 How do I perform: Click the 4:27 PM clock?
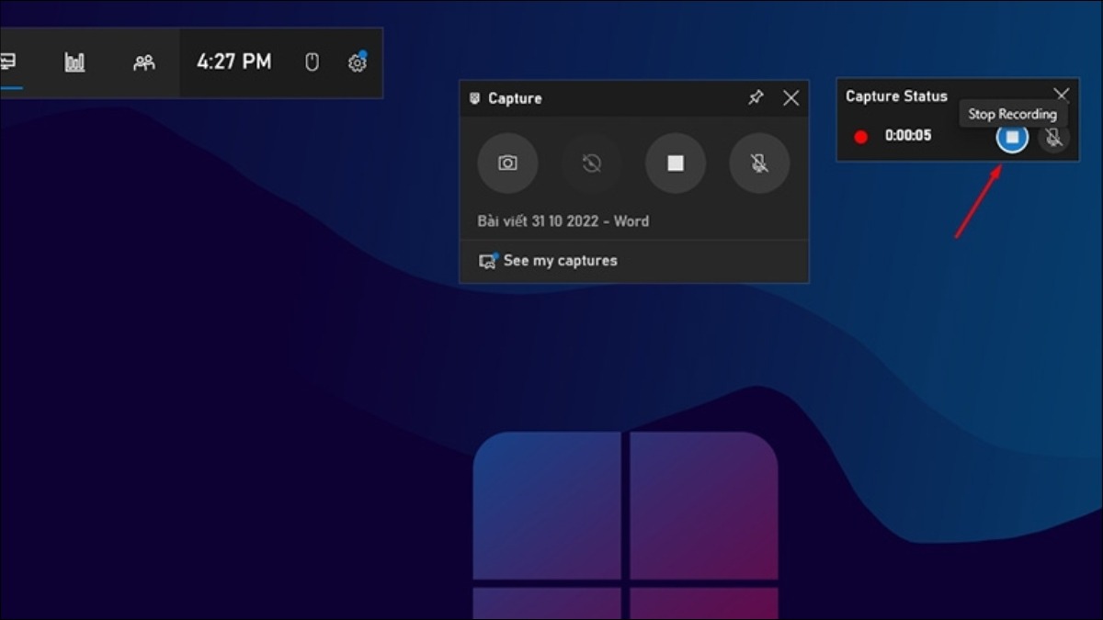234,62
